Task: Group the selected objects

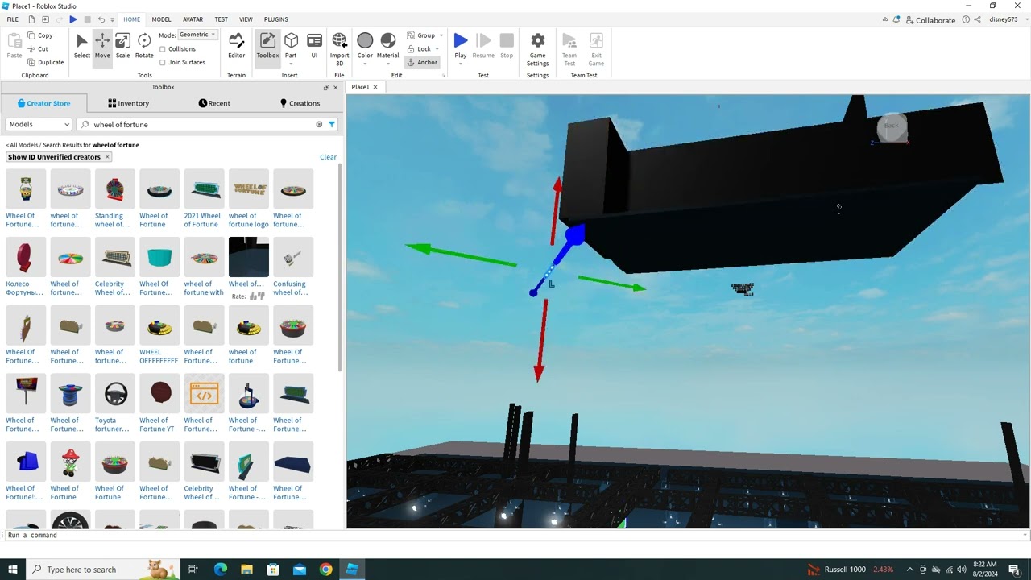Action: (x=420, y=35)
